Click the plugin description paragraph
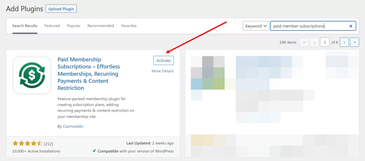 tap(96, 108)
